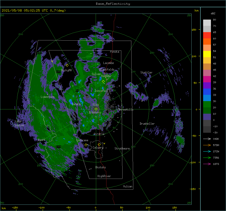This screenshot has width=226, height=211.
Task: Click the Strathmore city label
Action: [122, 149]
